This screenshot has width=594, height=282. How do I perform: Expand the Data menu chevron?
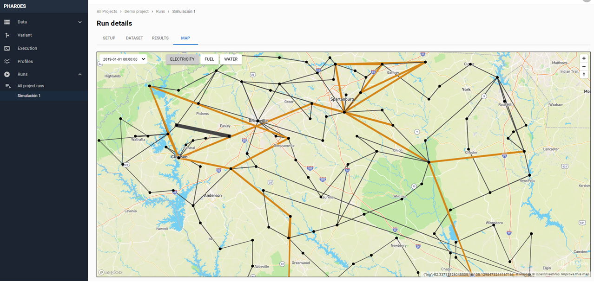pos(80,22)
